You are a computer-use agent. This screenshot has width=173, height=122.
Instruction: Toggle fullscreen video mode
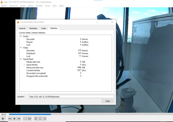click(x=25, y=119)
